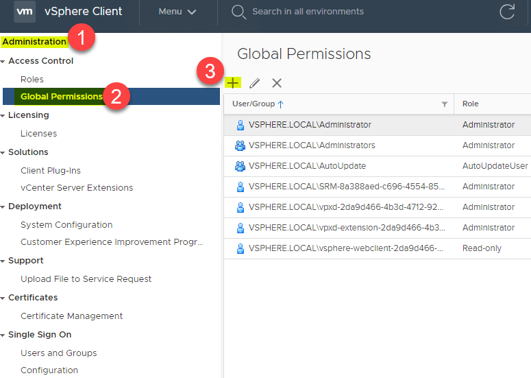The image size is (531, 378).
Task: Select the VSPHERE.LOCAL\Administrator row
Action: click(378, 125)
